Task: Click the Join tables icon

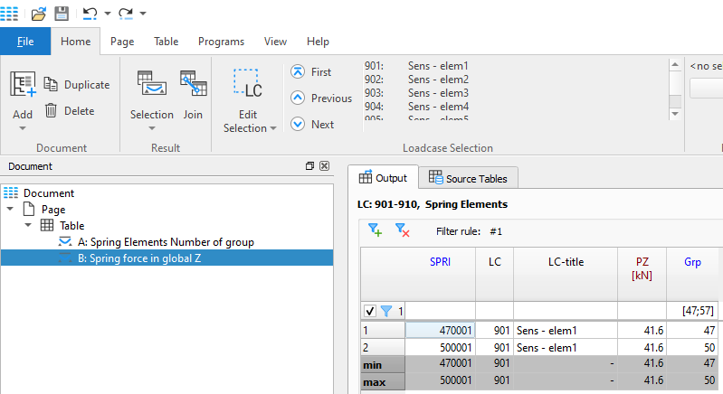Action: tap(194, 83)
